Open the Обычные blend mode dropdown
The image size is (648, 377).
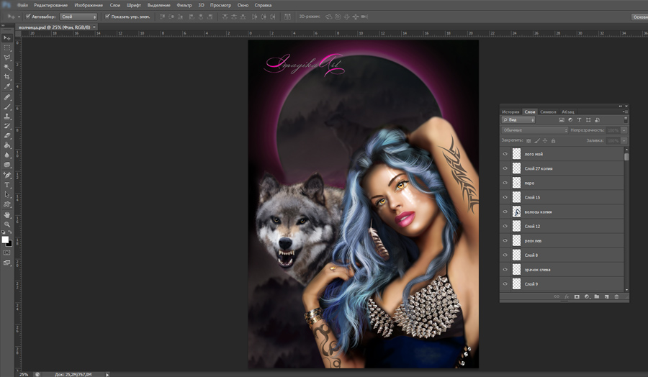click(x=534, y=130)
